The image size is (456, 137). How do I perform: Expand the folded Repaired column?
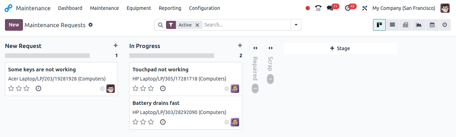(255, 48)
